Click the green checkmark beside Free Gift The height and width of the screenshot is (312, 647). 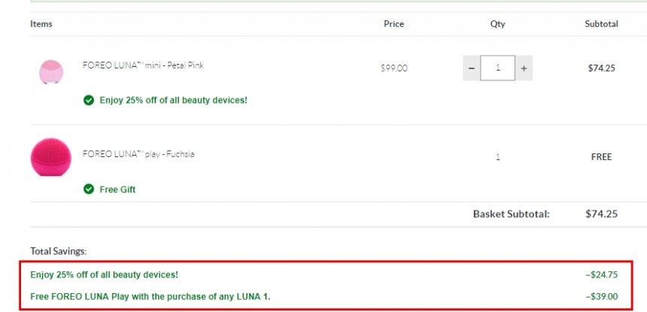tap(89, 189)
